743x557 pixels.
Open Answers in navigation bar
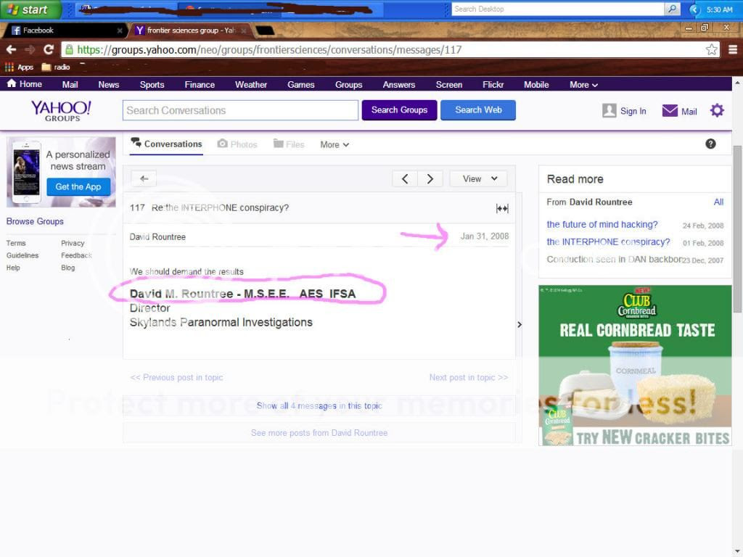399,85
